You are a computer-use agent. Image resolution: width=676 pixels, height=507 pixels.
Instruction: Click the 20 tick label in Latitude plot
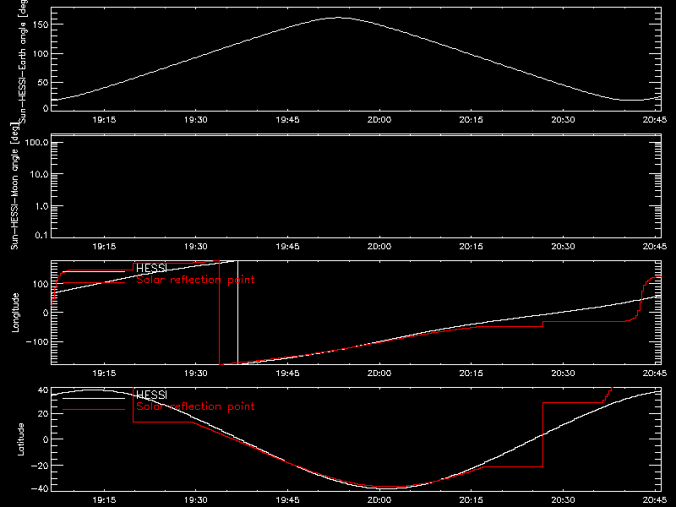43,414
